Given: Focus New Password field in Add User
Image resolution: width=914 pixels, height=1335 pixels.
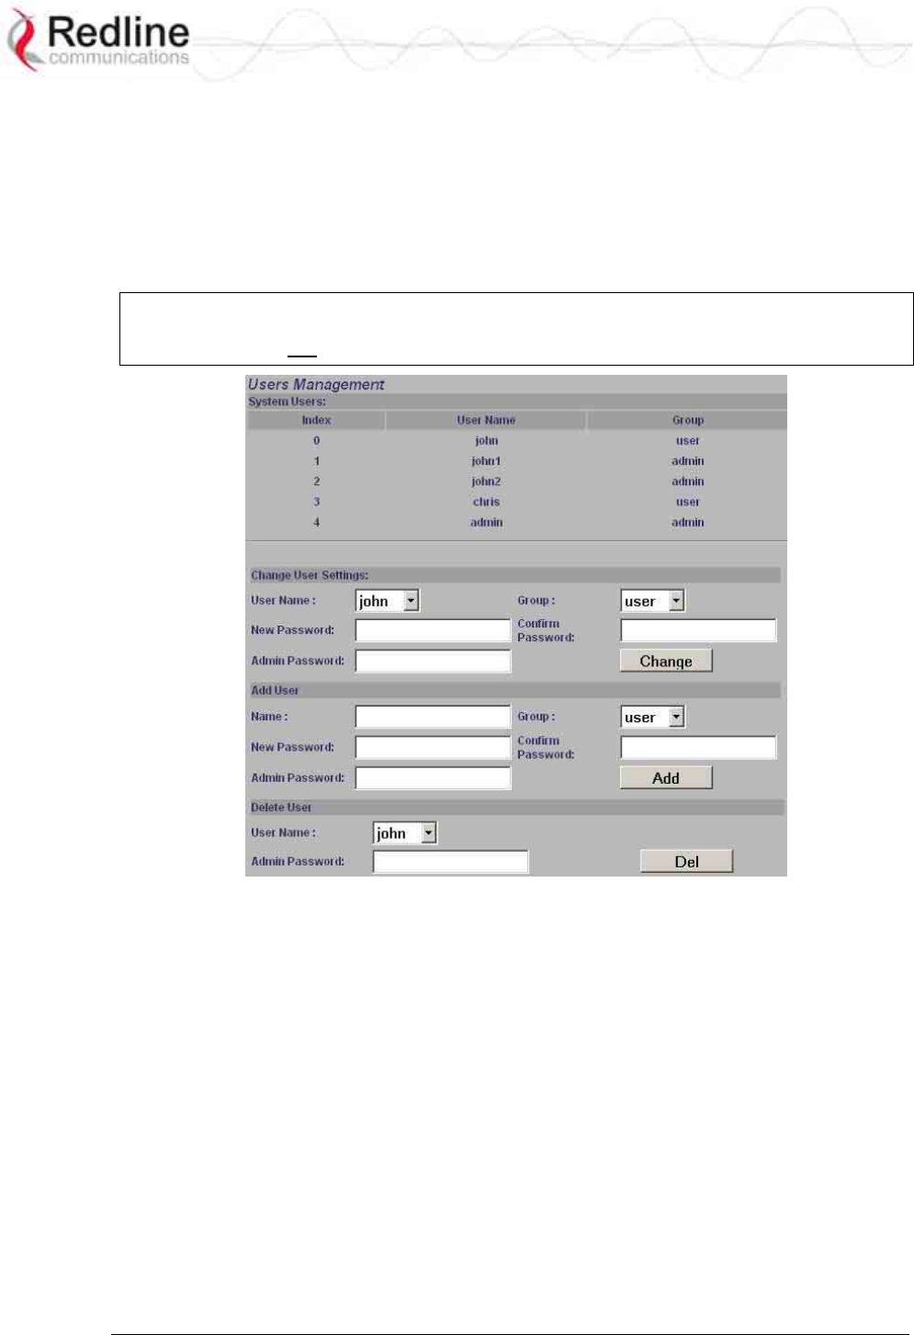Looking at the screenshot, I should tap(433, 747).
